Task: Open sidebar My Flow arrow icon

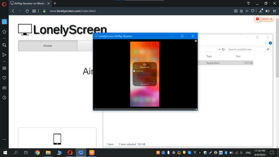Action: click(4, 55)
